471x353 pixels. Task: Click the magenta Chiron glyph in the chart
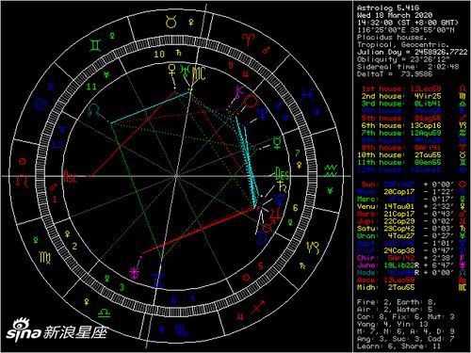239,92
